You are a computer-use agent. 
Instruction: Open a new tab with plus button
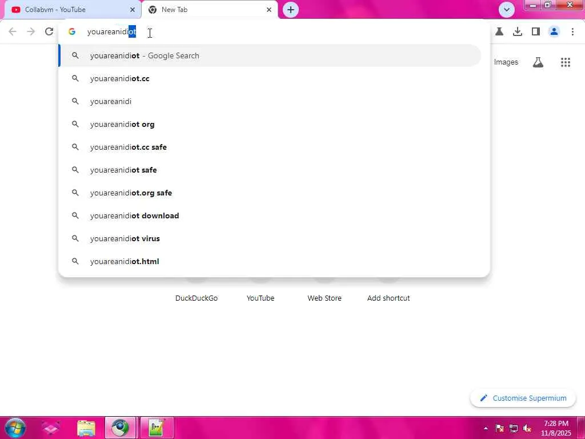tap(291, 10)
